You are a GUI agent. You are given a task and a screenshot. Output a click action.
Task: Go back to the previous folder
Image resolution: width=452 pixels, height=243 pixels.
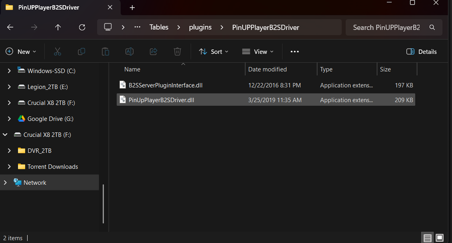point(10,28)
